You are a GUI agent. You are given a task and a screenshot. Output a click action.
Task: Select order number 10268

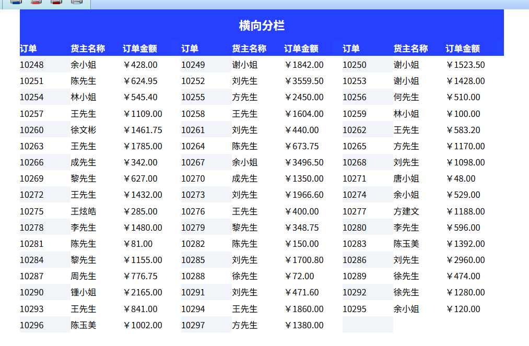coord(354,162)
